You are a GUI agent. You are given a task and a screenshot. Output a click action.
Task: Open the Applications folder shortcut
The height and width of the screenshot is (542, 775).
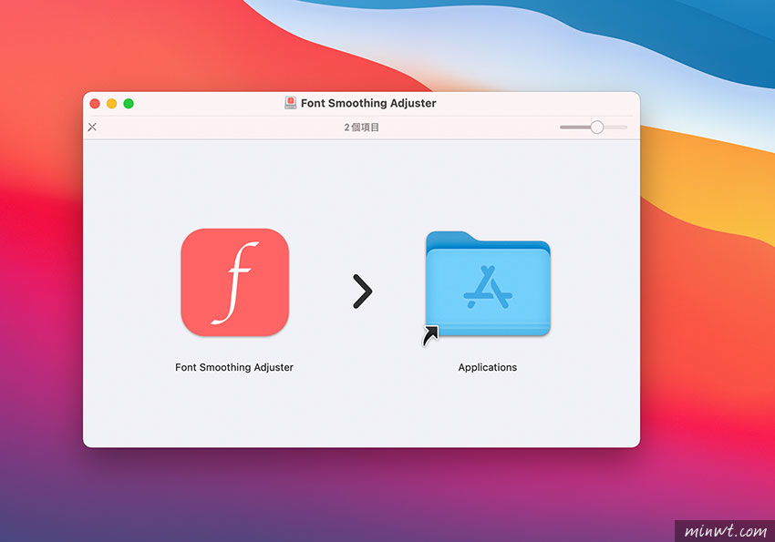[x=488, y=284]
